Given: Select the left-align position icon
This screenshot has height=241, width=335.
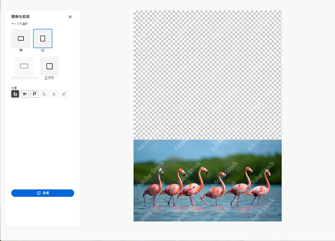Looking at the screenshot, I should (x=44, y=94).
